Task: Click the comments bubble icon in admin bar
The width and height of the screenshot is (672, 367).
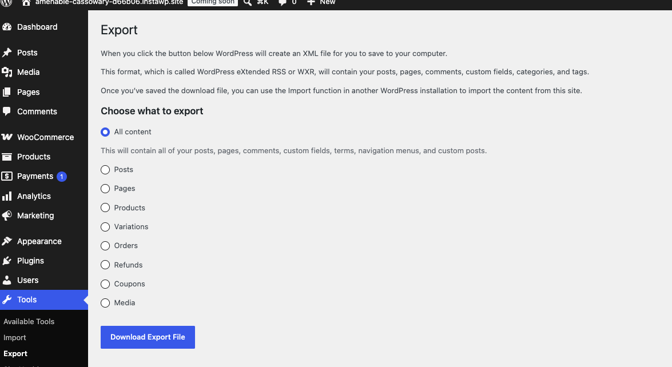Action: tap(282, 2)
